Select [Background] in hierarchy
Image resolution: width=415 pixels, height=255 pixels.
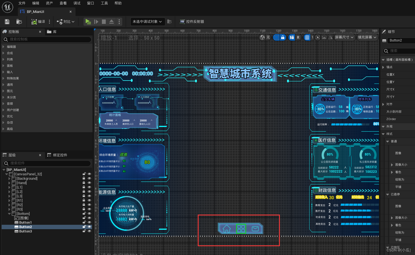[x=27, y=179]
